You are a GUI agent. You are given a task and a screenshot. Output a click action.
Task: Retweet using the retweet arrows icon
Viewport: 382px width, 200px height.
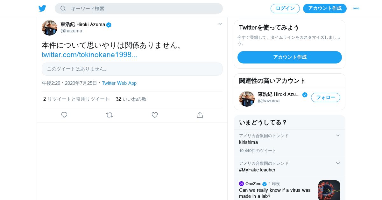110,115
